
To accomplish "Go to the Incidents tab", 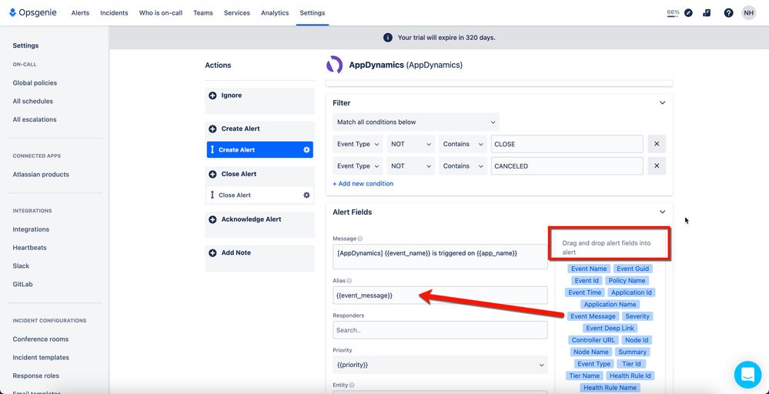I will [x=114, y=13].
